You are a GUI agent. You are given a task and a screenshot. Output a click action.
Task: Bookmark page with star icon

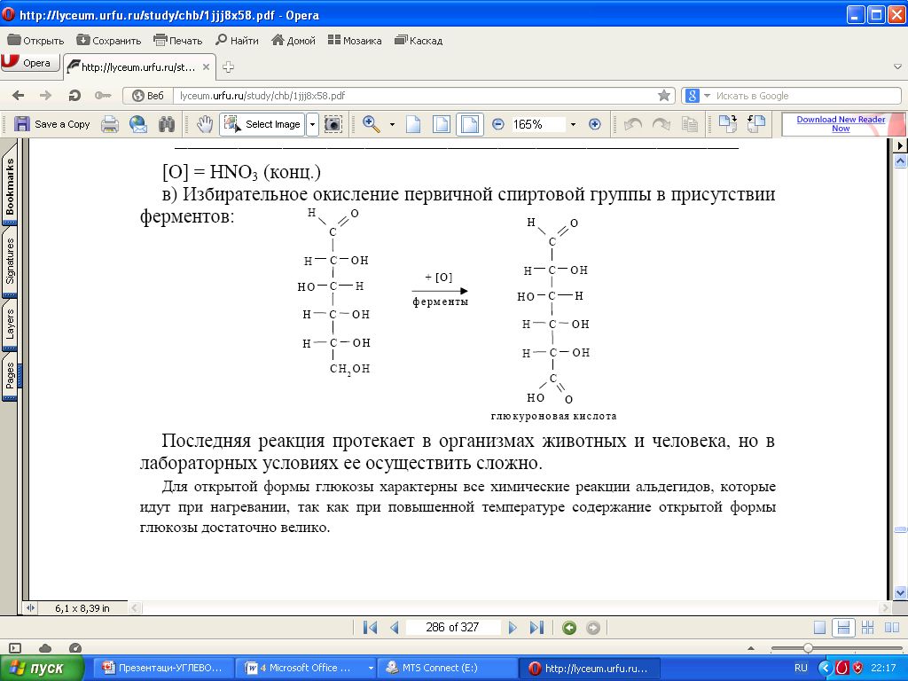(664, 96)
